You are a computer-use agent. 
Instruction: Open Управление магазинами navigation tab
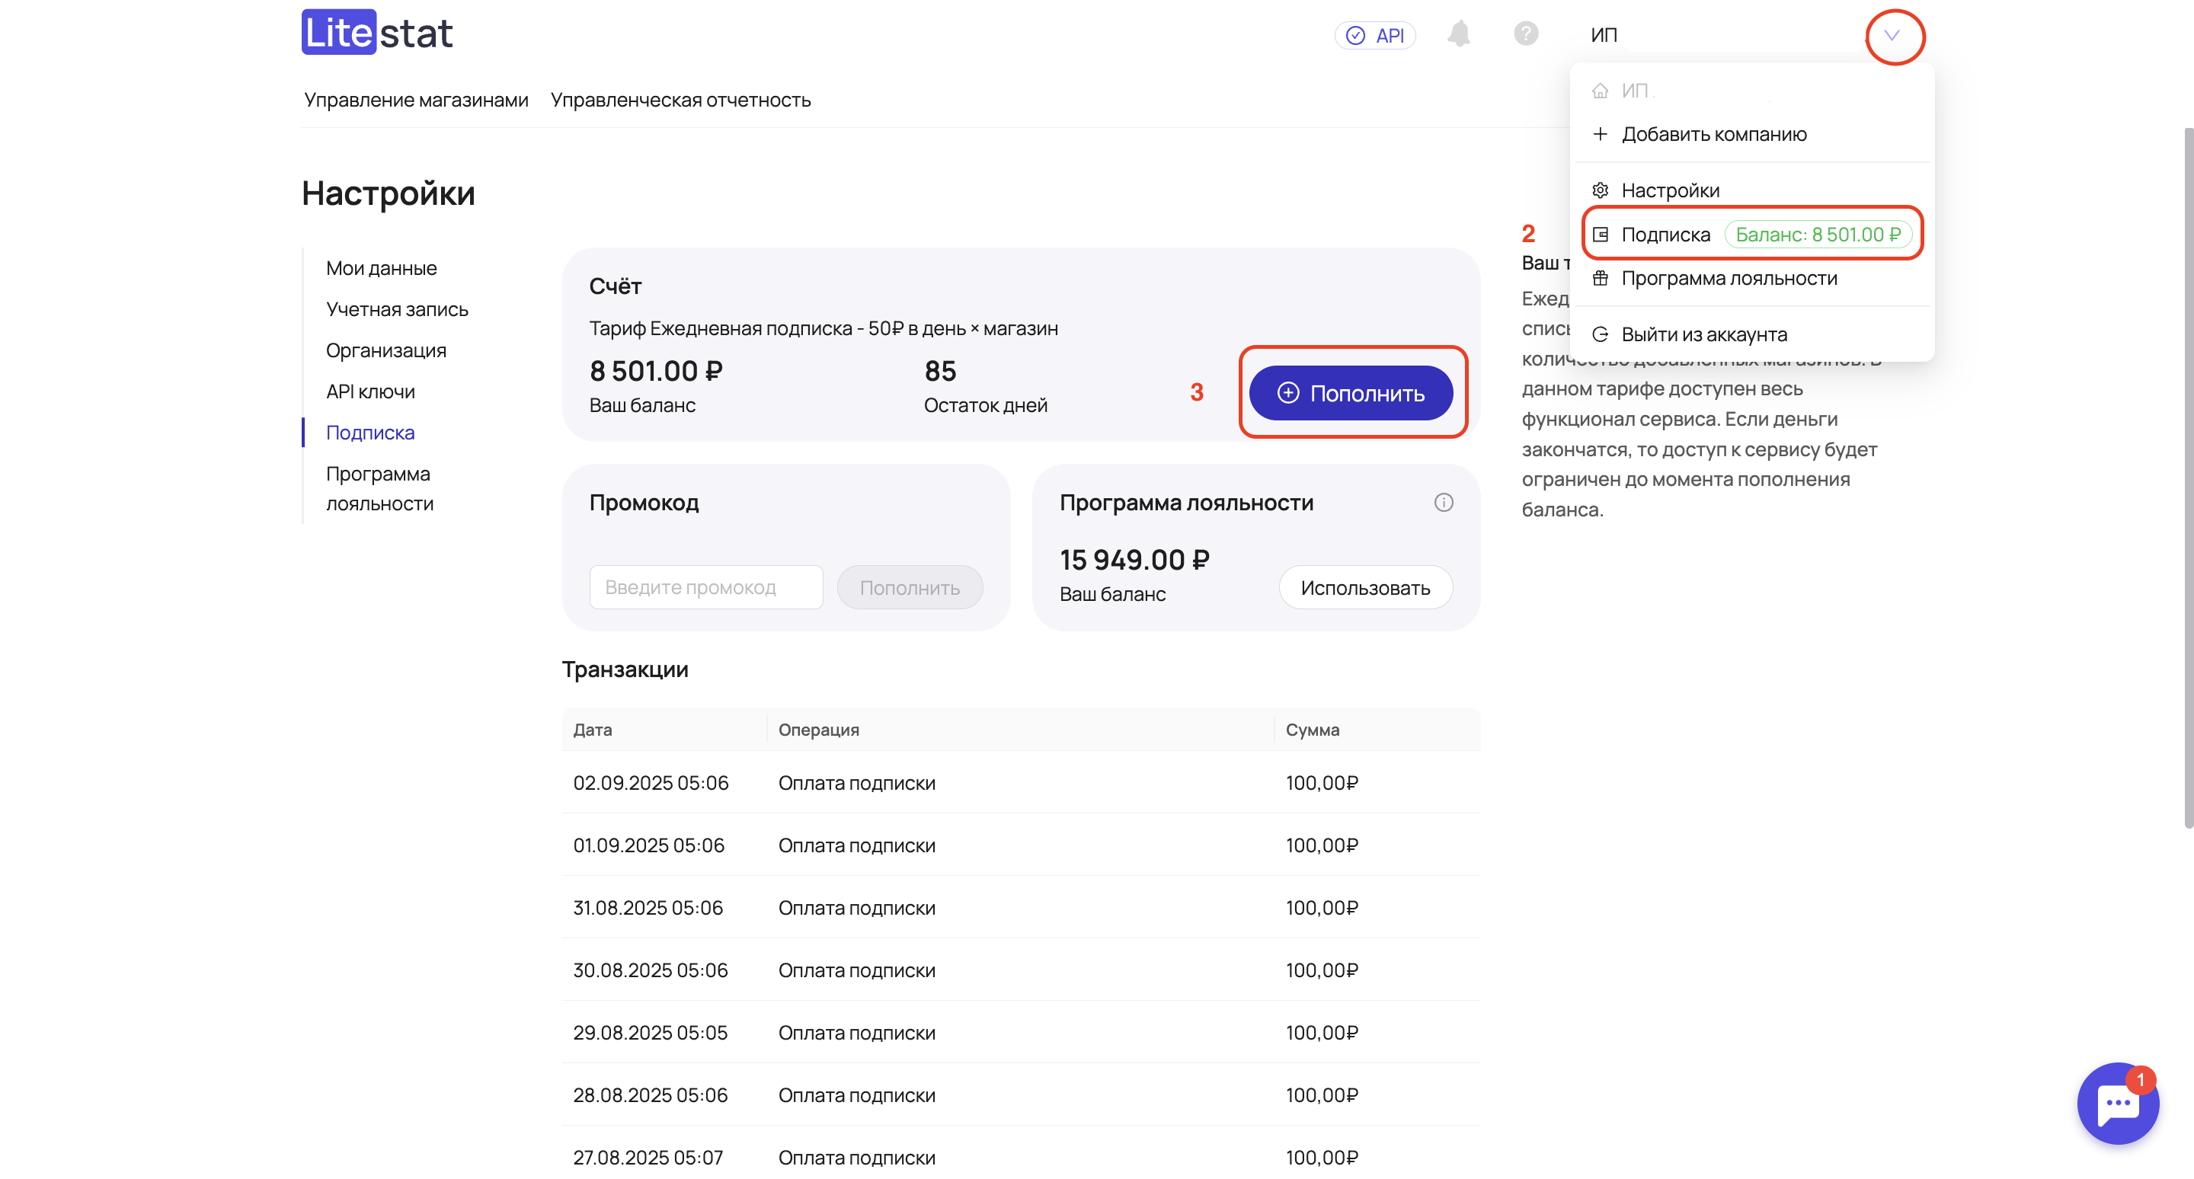click(x=416, y=100)
